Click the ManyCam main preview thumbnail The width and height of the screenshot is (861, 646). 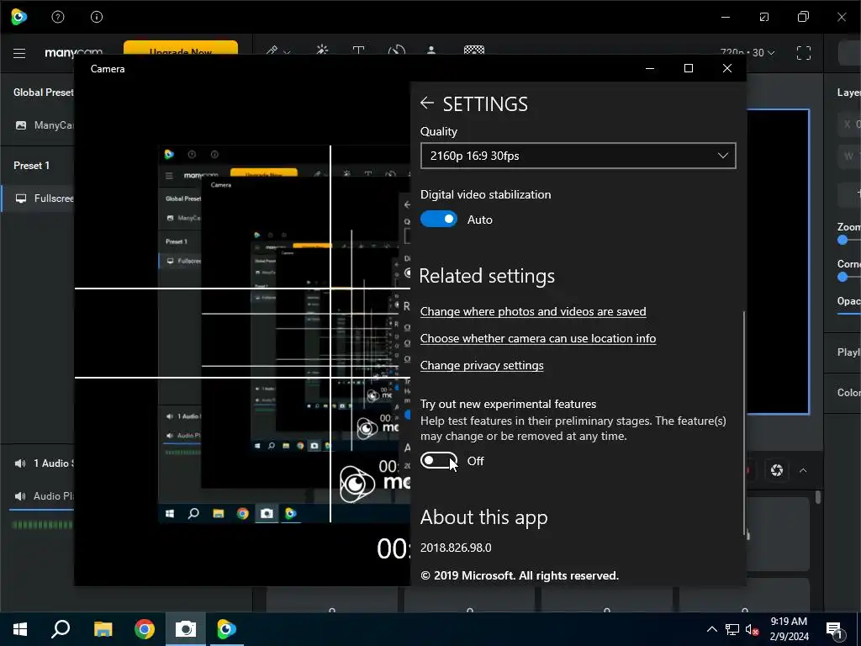click(778, 262)
